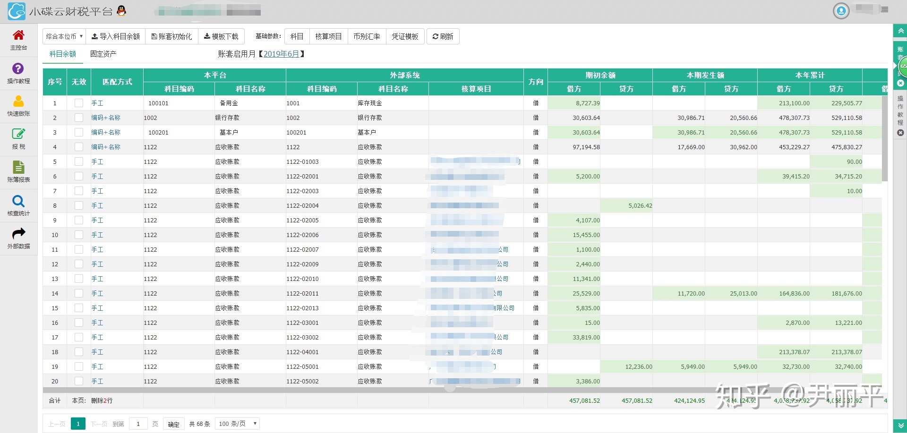Open the 报税 module
This screenshot has width=907, height=433.
tap(18, 139)
